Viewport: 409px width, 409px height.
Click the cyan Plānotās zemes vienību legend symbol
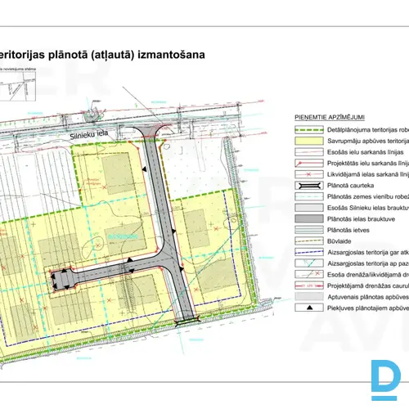pyautogui.click(x=309, y=196)
